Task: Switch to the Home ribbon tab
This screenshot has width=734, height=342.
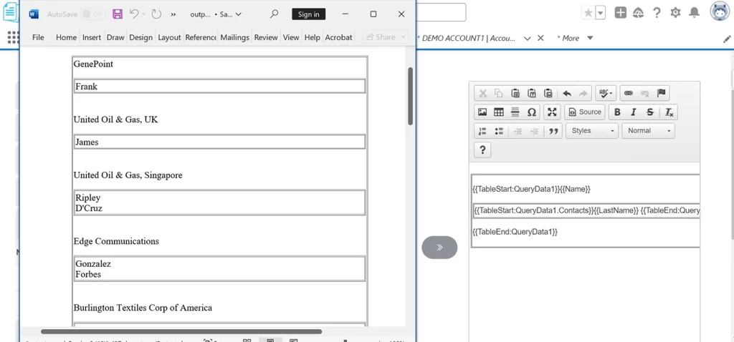Action: [x=66, y=37]
